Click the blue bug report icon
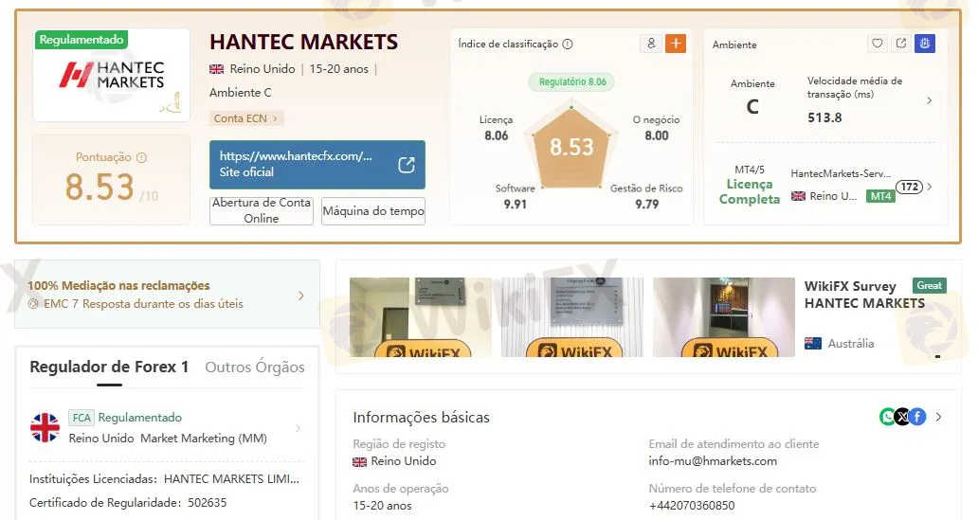 pyautogui.click(x=925, y=44)
